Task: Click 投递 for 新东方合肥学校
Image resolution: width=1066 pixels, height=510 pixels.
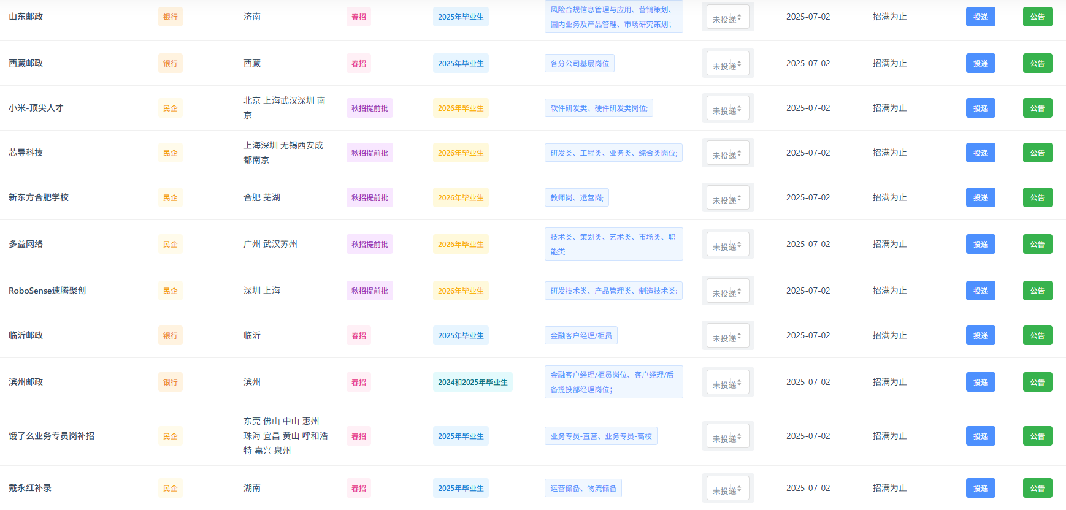Action: pos(980,197)
